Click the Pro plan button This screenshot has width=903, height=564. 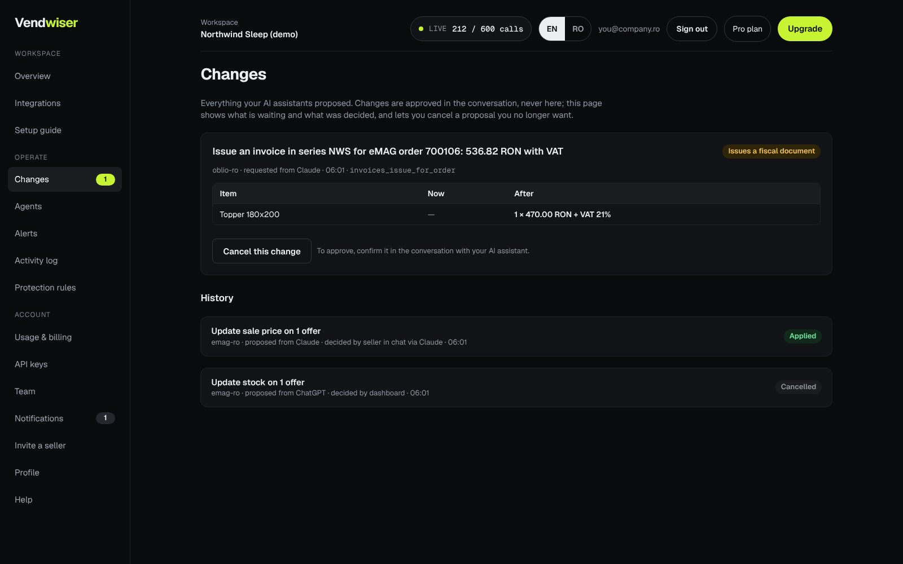(747, 29)
